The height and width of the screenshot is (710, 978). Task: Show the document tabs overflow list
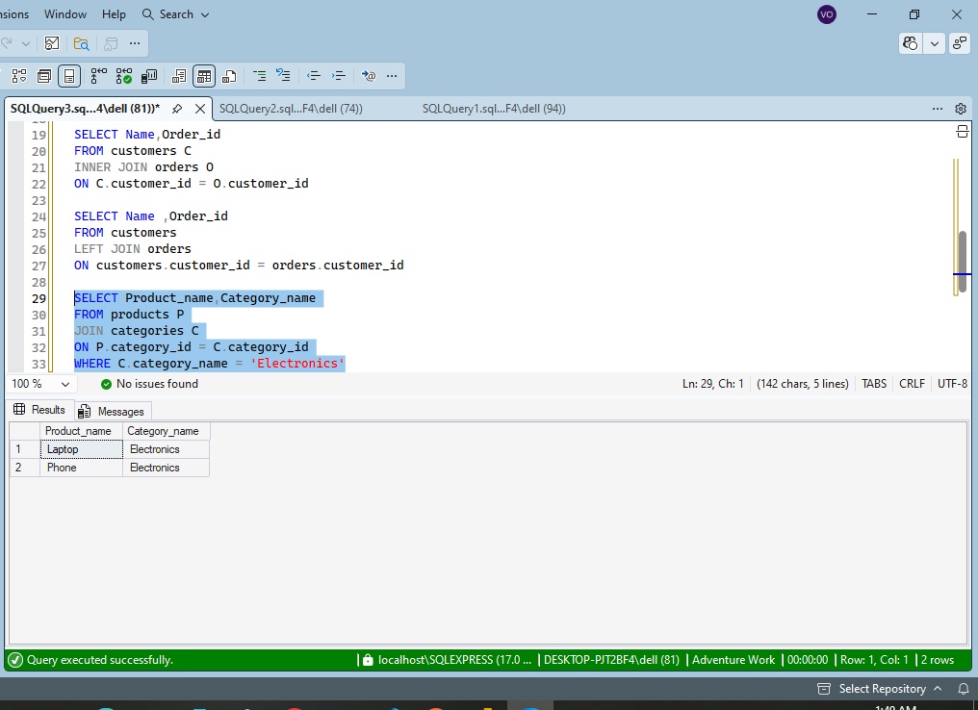click(938, 109)
